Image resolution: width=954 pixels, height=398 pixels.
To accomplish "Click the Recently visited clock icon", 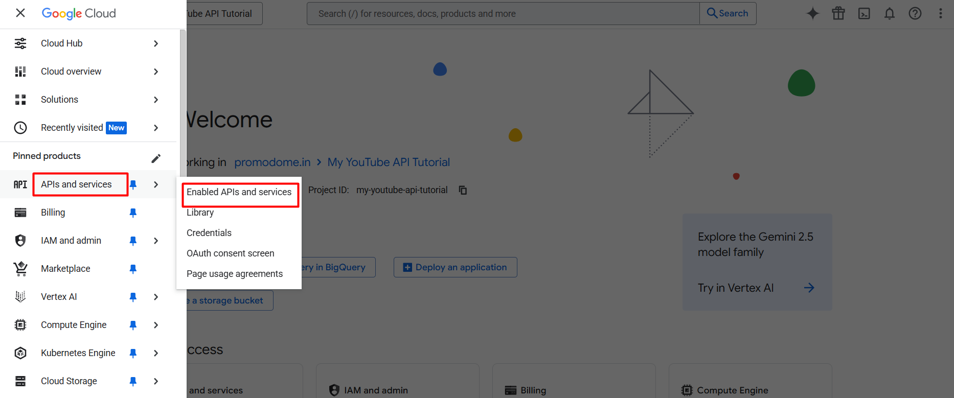I will [x=20, y=128].
